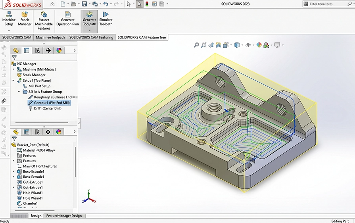Screen dimensions: 355x223
Task: Expand the Machine [Mill-Metric] node
Action: tap(13, 69)
